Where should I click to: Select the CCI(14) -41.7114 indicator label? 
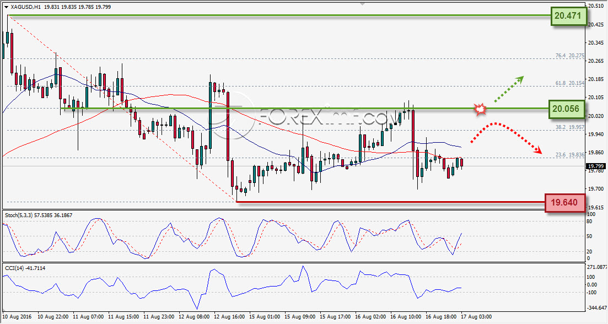tap(25, 268)
